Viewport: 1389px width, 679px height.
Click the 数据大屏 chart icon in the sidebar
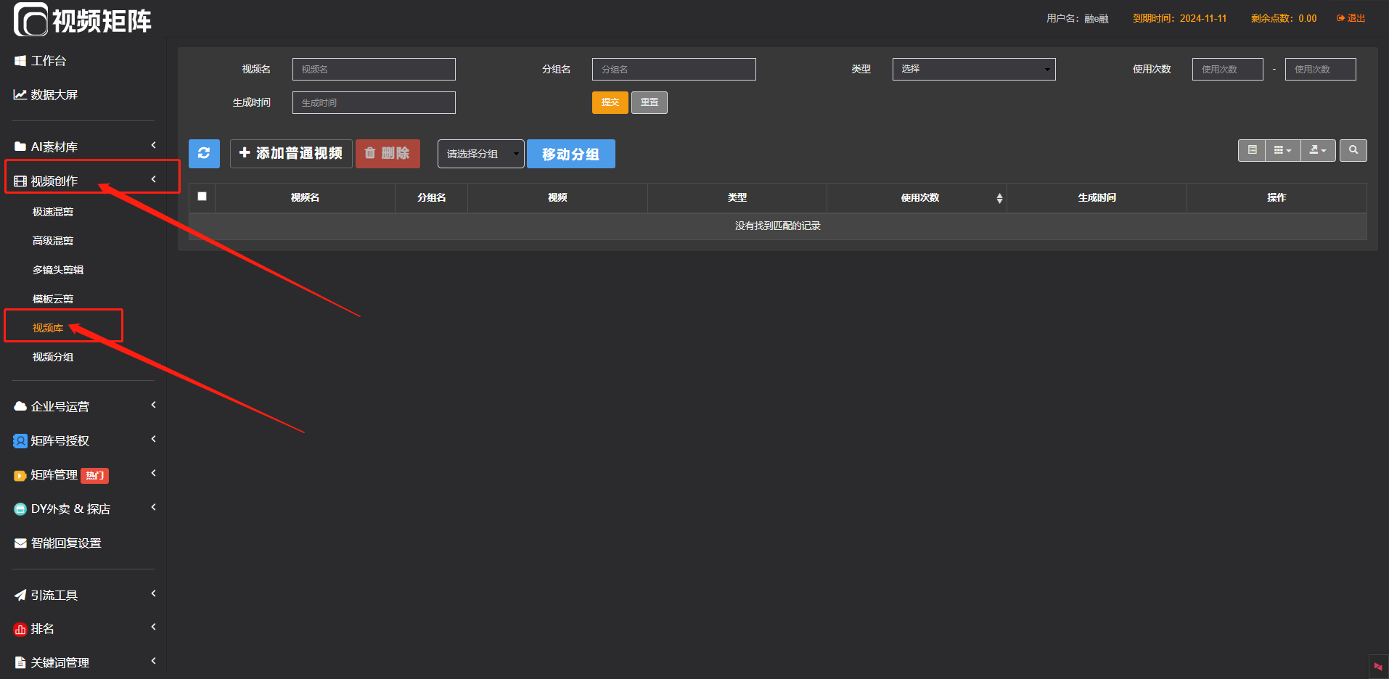pos(20,95)
